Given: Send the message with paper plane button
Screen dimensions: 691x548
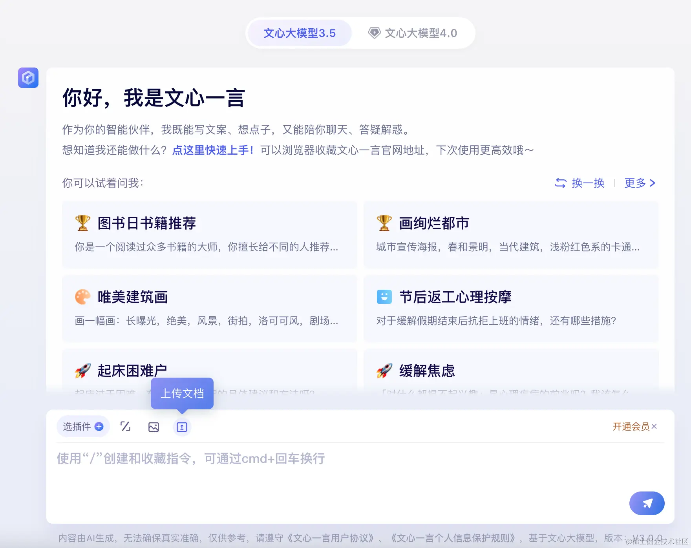Looking at the screenshot, I should (647, 503).
